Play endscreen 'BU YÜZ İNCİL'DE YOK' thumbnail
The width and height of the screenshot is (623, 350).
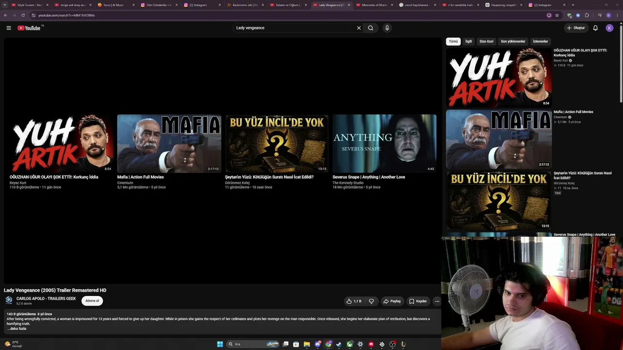click(x=276, y=143)
